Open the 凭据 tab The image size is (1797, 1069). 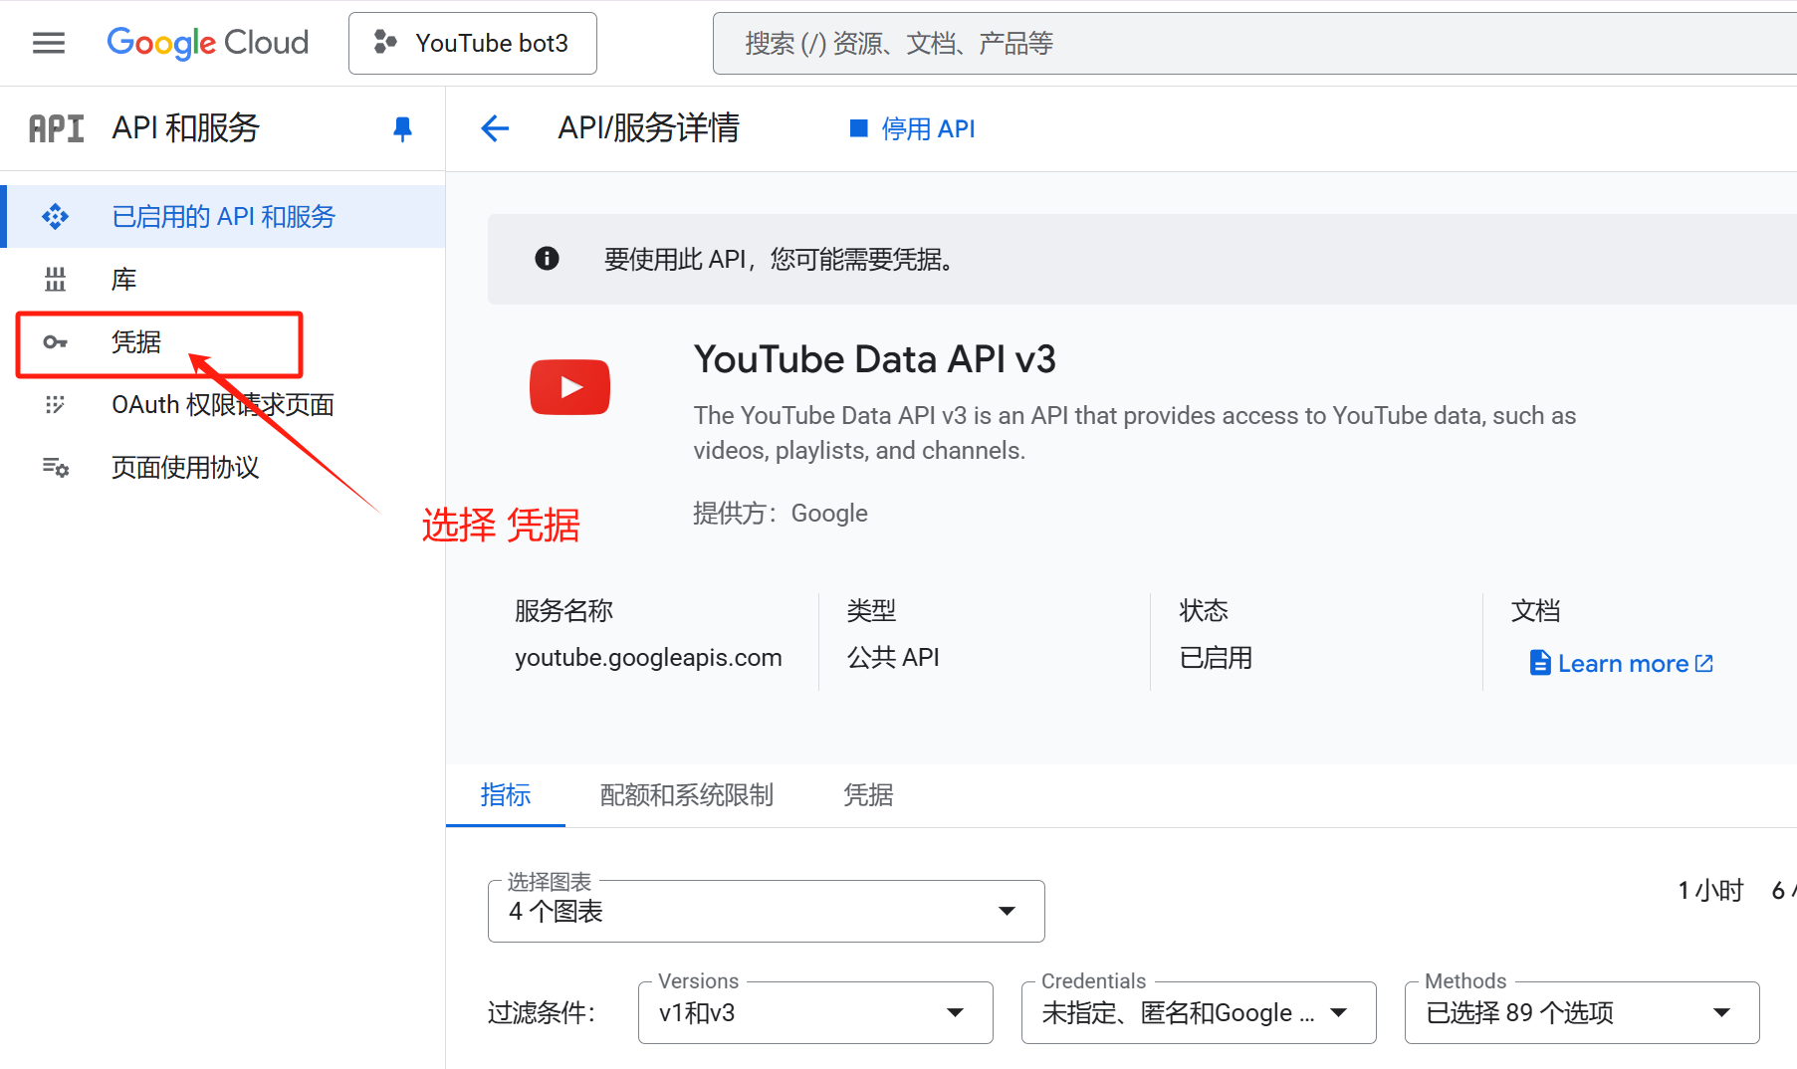pos(866,795)
